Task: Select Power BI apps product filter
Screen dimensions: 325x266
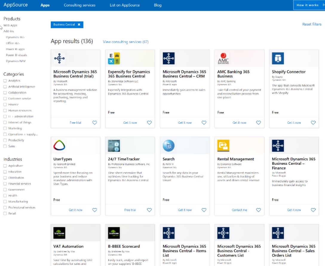Action: (15, 49)
